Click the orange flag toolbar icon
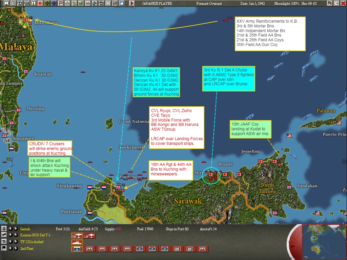The height and width of the screenshot is (260, 347). click(x=61, y=3)
